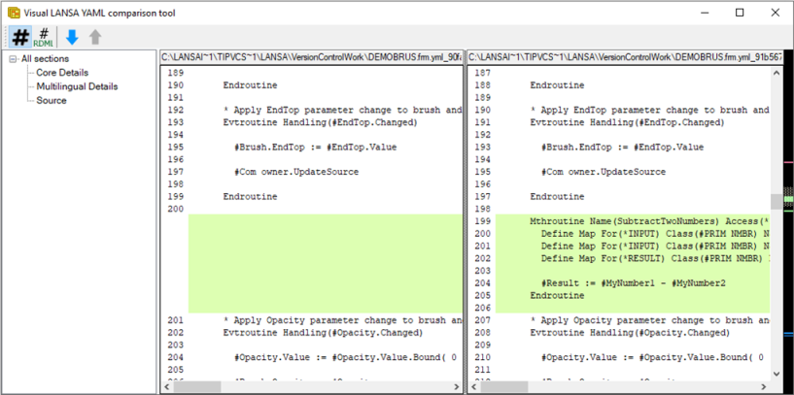Click line 197 #Com owner.UpdateSource in left pane
This screenshot has height=395, width=794.
pyautogui.click(x=296, y=172)
